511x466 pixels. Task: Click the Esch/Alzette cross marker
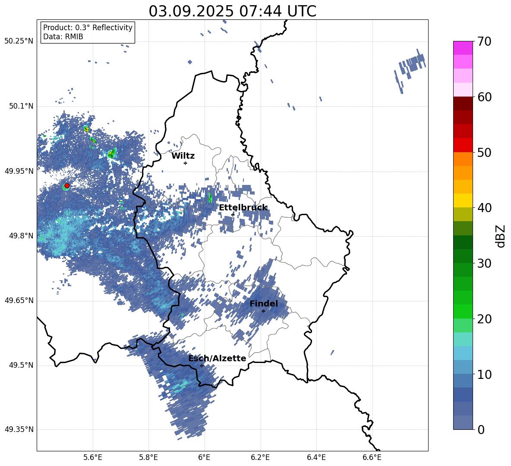[x=202, y=366]
